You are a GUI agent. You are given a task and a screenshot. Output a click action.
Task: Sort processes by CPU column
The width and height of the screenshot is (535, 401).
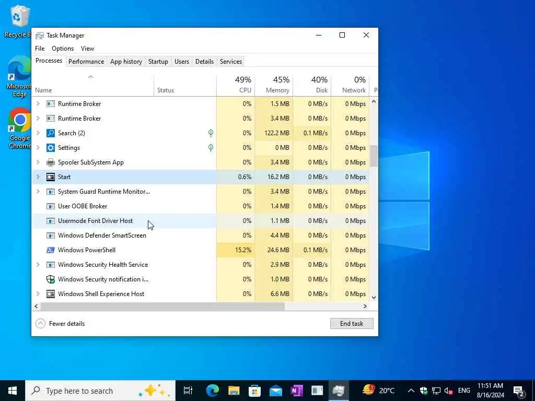[236, 85]
